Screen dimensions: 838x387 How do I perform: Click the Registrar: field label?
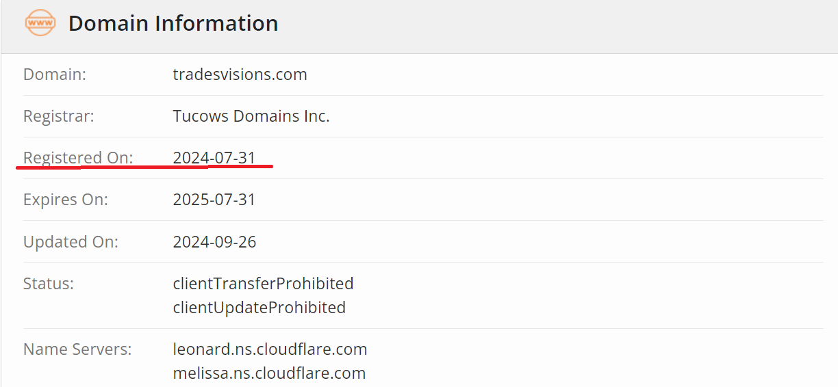pyautogui.click(x=59, y=116)
